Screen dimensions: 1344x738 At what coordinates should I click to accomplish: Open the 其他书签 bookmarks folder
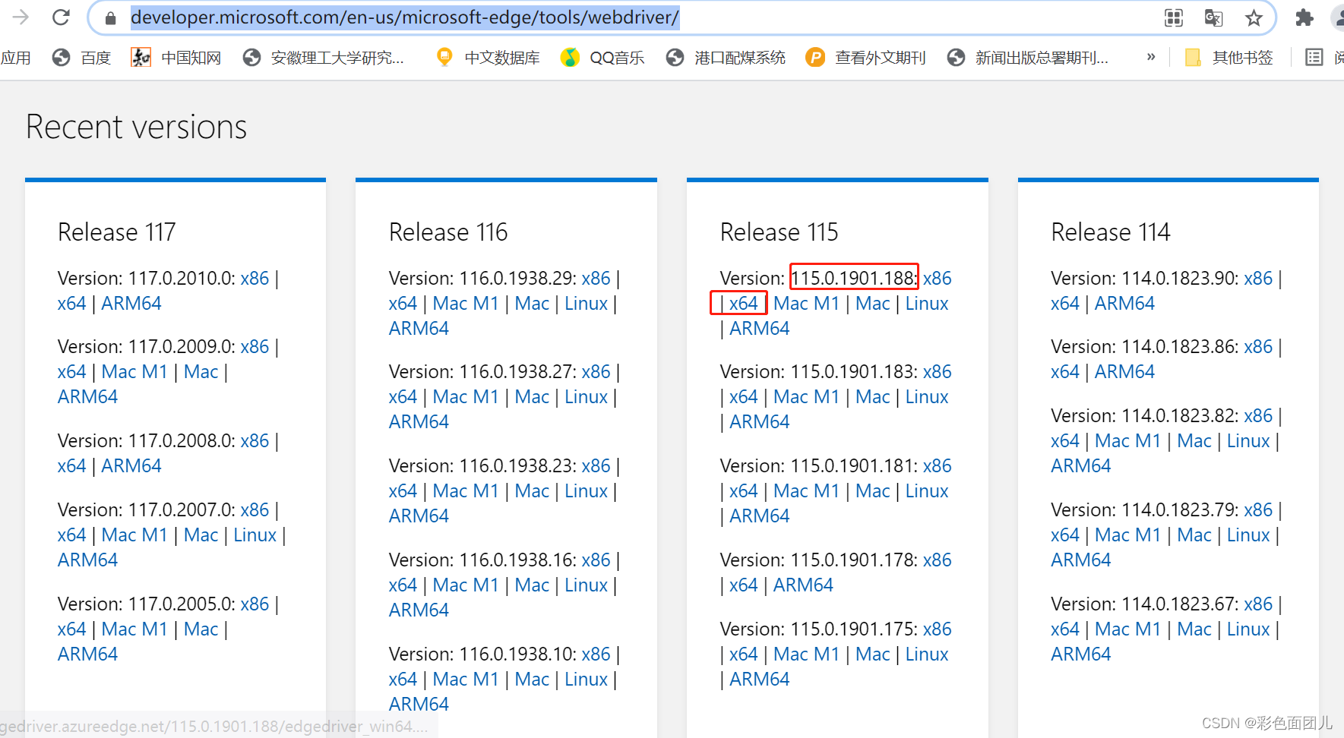tap(1229, 58)
